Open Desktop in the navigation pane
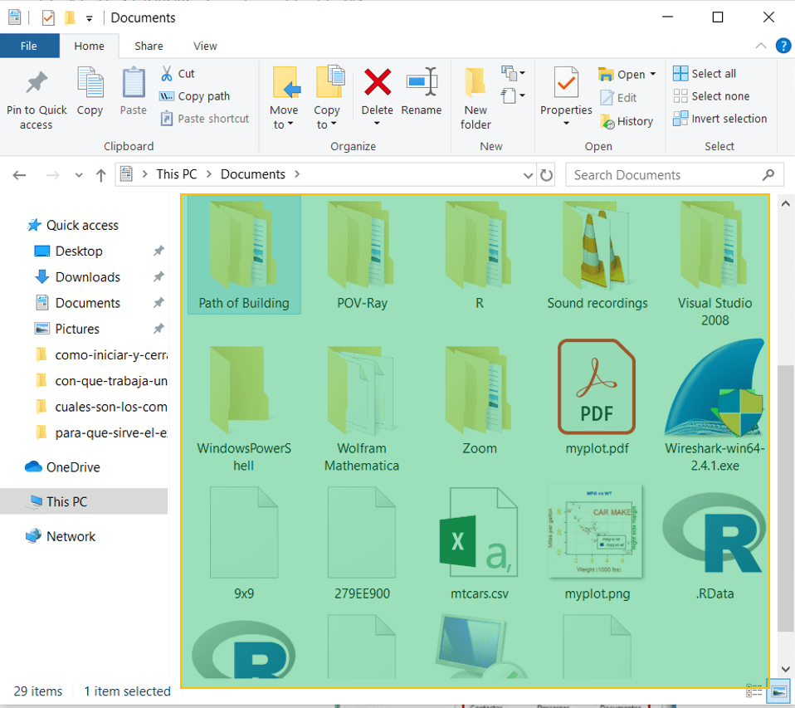Screen dimensions: 795x708 [79, 251]
